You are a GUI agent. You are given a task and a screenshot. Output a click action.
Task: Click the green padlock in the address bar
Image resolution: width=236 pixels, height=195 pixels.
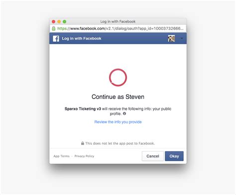click(54, 28)
